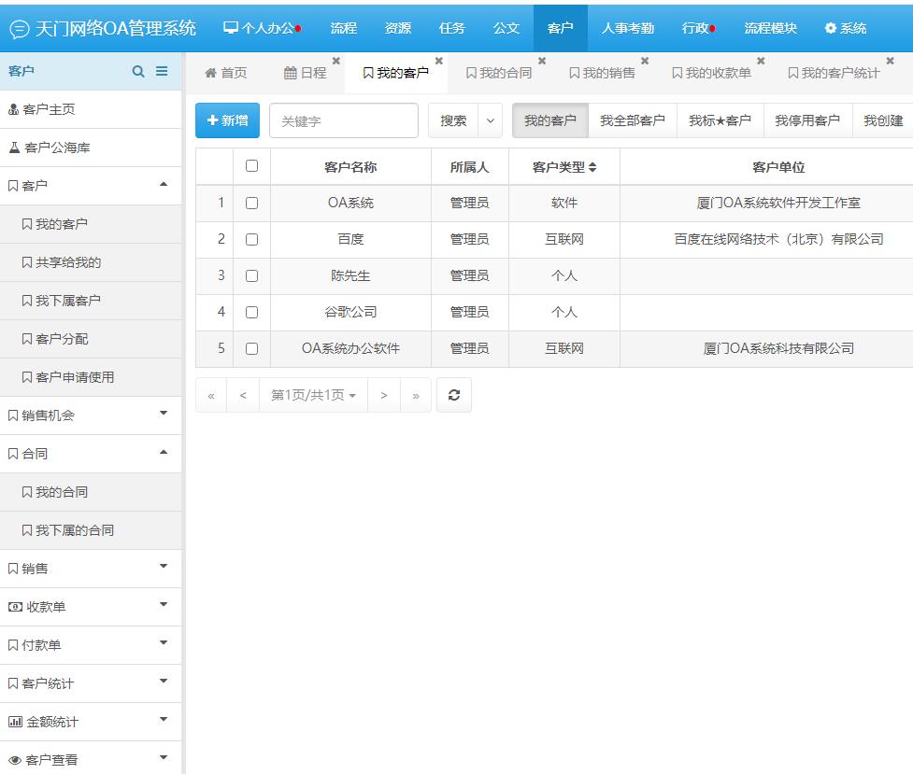Open the dropdown arrow beside 搜索 button
This screenshot has width=913, height=774.
(x=491, y=120)
